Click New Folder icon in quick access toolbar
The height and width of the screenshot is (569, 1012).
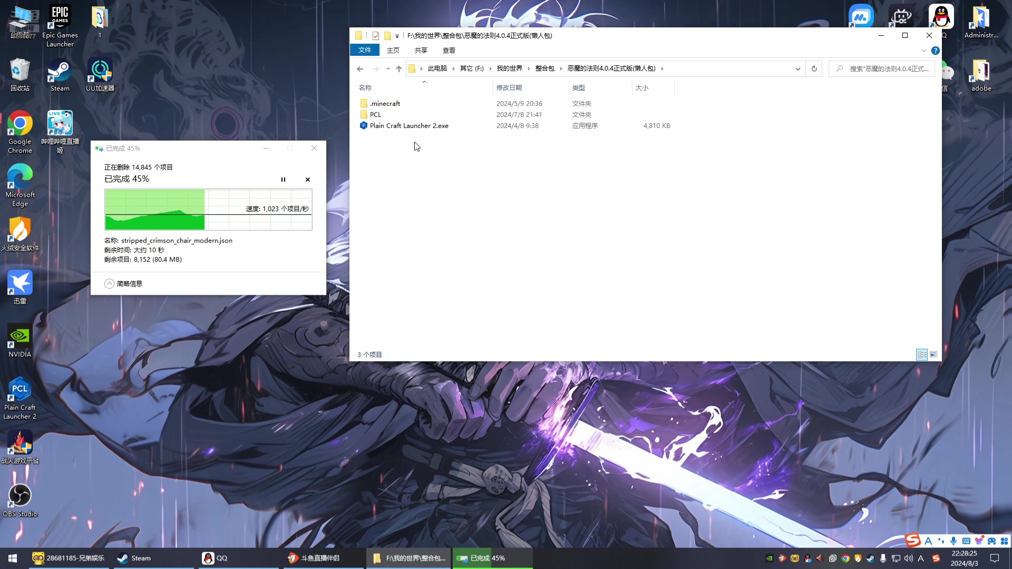pos(387,36)
